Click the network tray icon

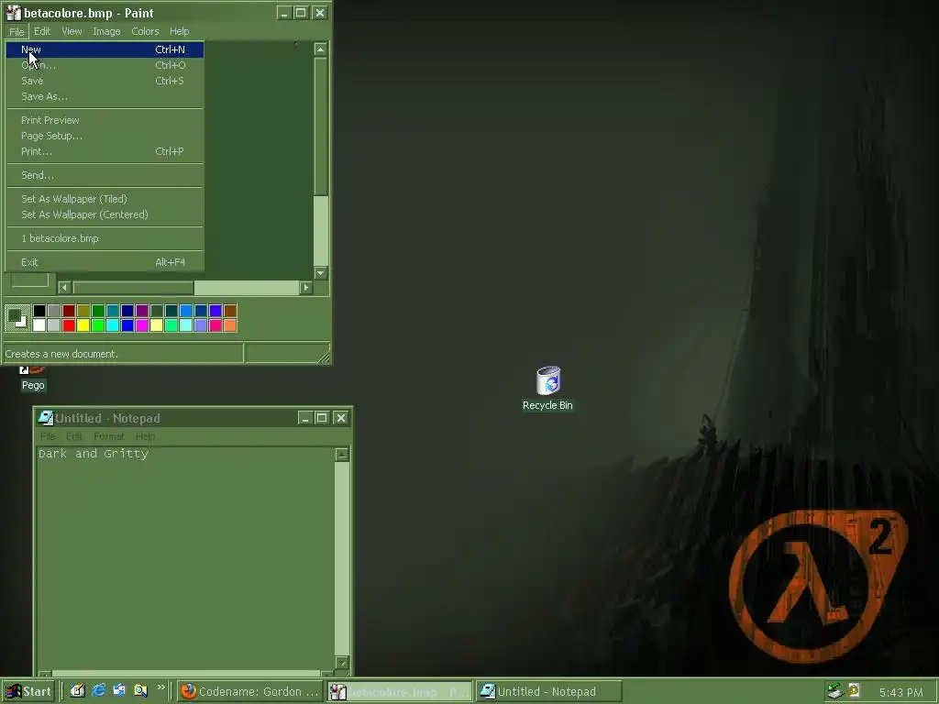[x=834, y=691]
